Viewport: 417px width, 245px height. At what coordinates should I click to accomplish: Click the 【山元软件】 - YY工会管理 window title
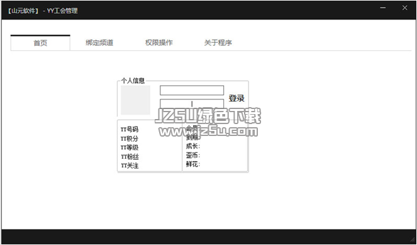pyautogui.click(x=43, y=11)
